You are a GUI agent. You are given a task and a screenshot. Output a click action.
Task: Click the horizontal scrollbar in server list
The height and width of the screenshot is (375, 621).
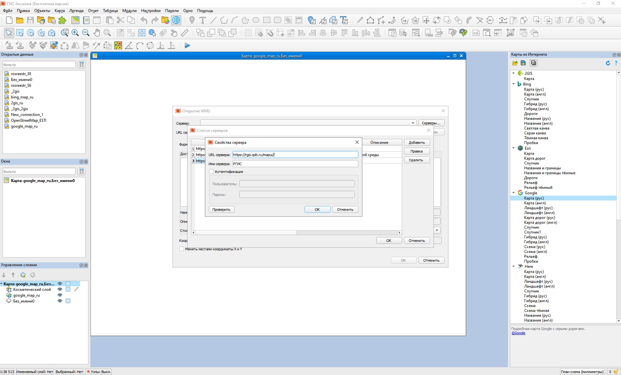tap(246, 233)
